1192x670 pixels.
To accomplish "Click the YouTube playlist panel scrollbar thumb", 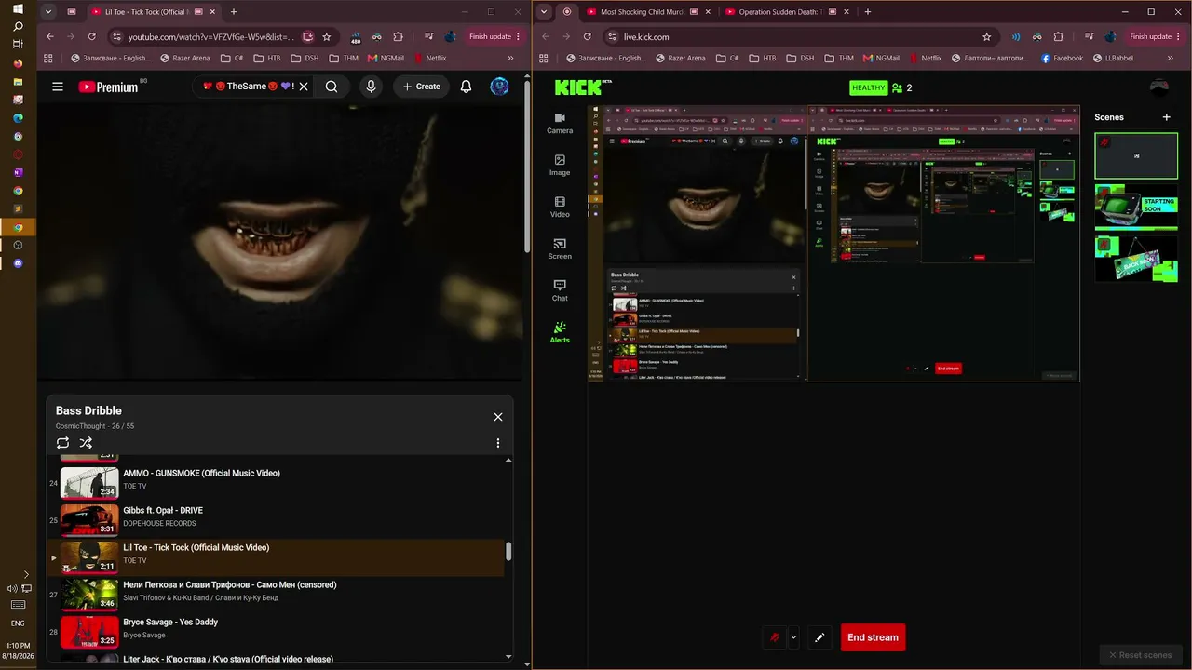I will click(508, 551).
